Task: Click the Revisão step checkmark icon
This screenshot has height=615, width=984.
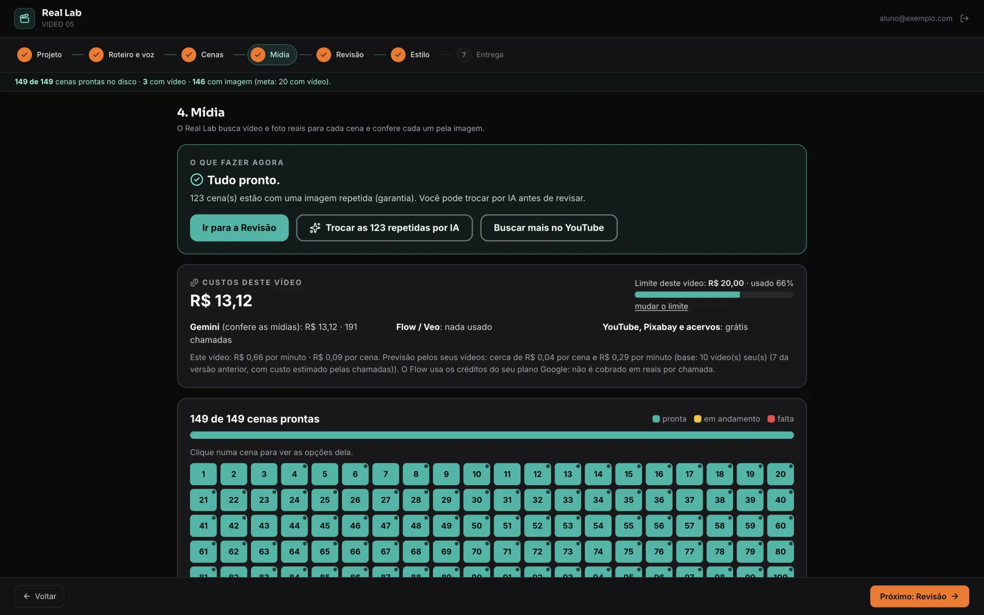Action: (324, 55)
